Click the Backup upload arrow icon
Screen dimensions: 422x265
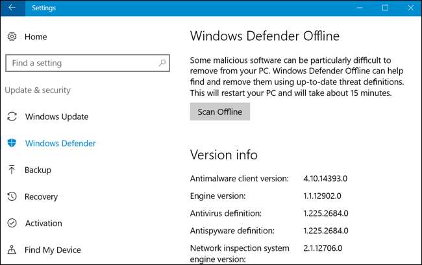click(x=12, y=170)
